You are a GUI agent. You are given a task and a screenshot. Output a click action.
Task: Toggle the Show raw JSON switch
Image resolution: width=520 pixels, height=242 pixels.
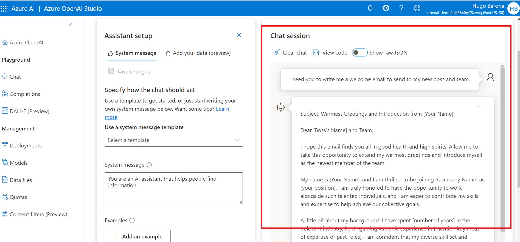[359, 53]
